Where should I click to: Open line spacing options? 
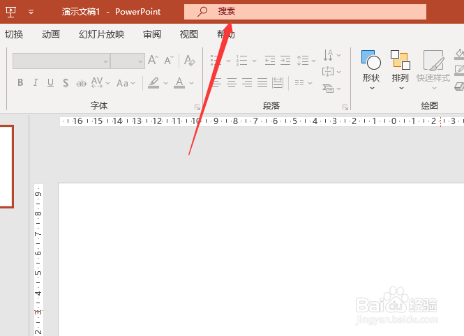tap(306, 61)
